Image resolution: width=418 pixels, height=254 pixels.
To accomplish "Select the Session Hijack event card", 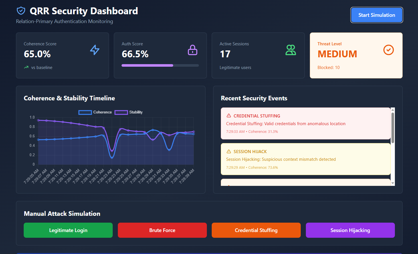I will coord(305,159).
